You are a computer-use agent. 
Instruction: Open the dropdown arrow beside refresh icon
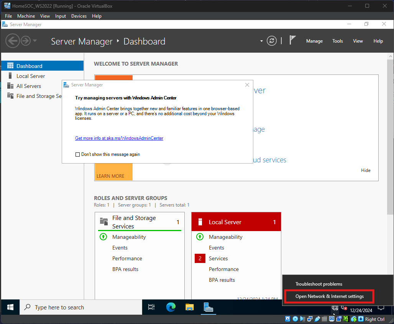262,41
